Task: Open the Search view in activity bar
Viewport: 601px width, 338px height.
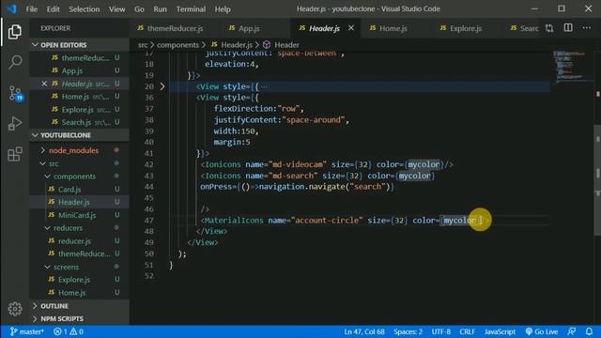Action: pos(15,62)
